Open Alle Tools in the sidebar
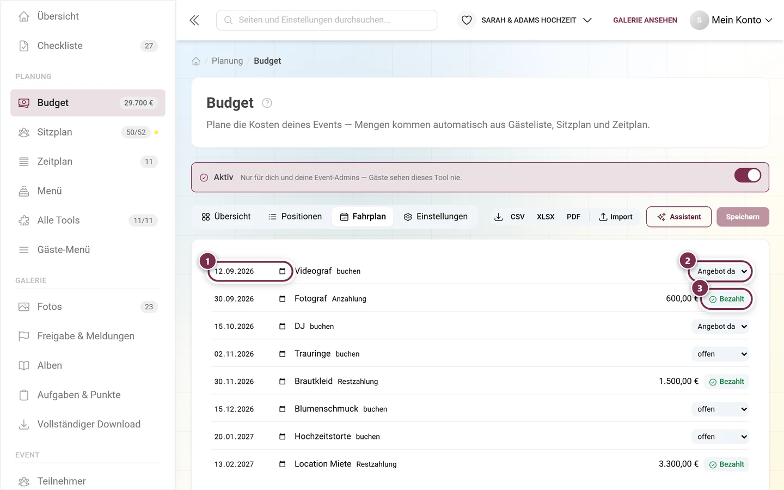 pyautogui.click(x=88, y=220)
